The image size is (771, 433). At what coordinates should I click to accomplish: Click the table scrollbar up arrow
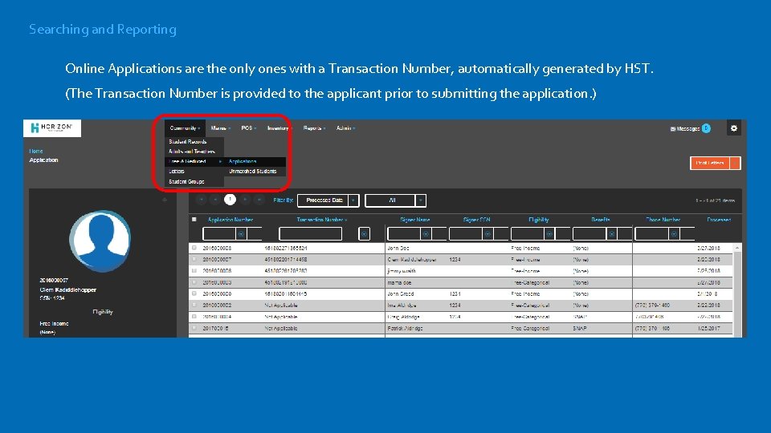point(737,248)
